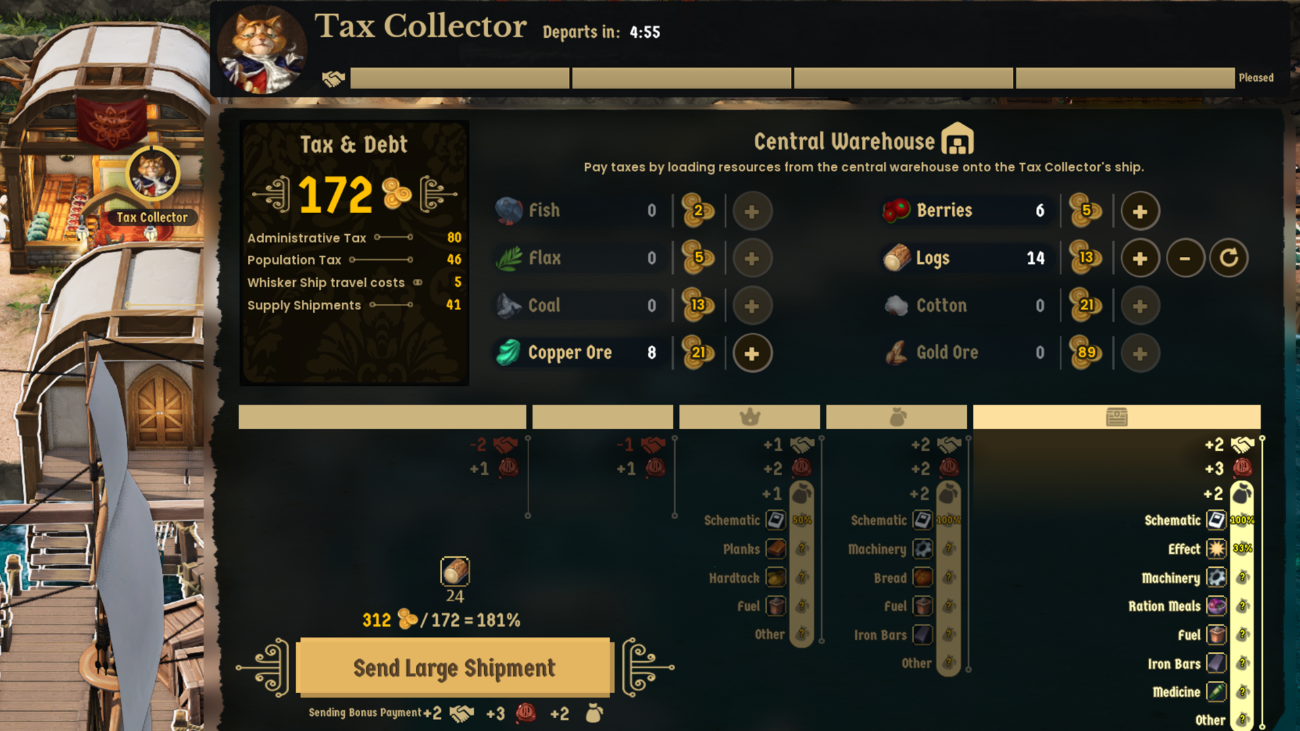Select Tax Collector portrait marker on map
Image resolution: width=1300 pixels, height=731 pixels.
[153, 173]
